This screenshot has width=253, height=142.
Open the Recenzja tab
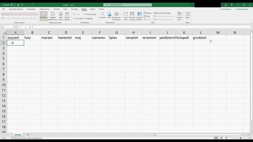pos(74,9)
